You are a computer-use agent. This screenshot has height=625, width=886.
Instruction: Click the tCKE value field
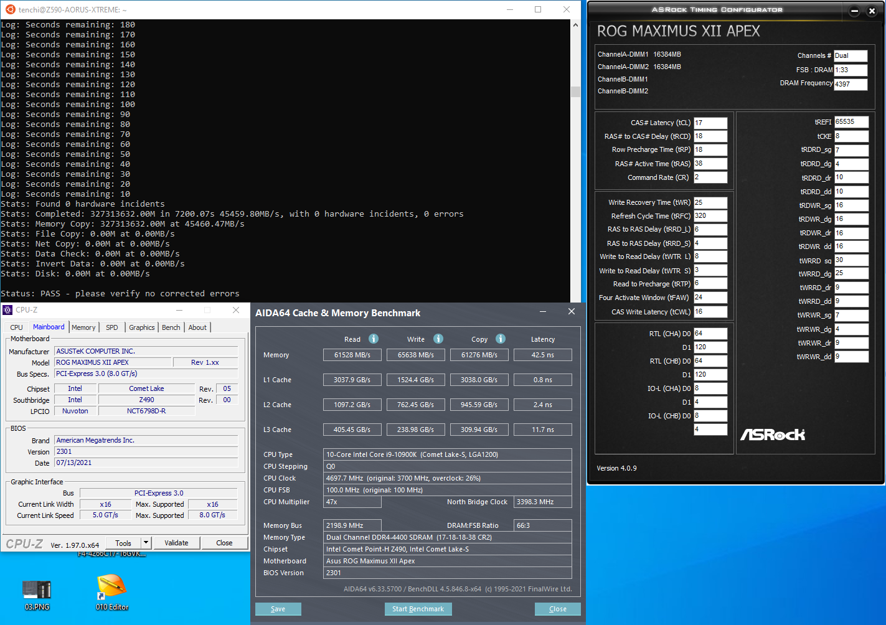[851, 136]
